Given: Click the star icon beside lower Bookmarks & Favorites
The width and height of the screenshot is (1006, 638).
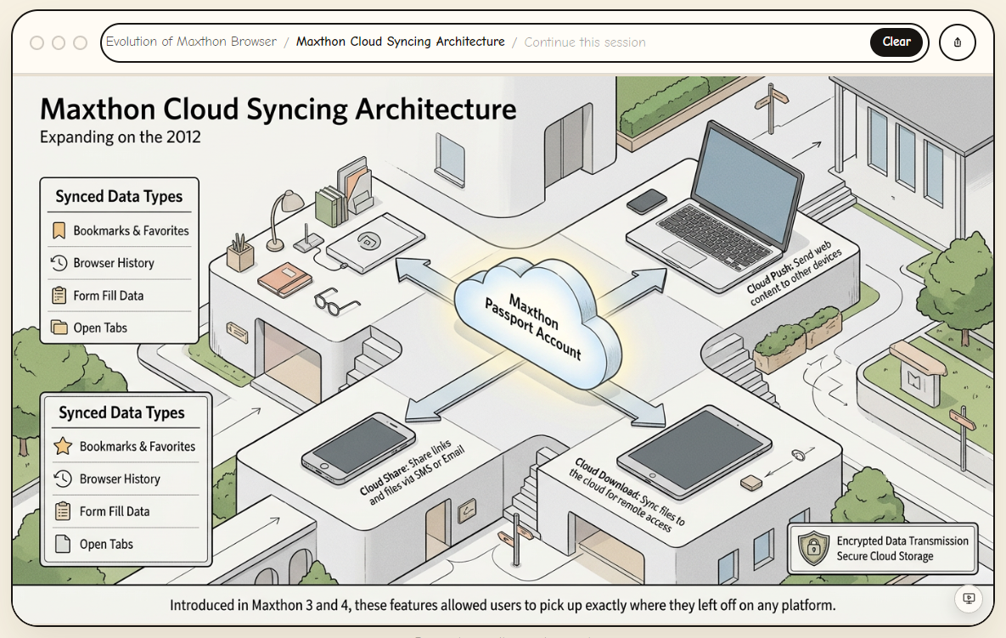Looking at the screenshot, I should coord(62,446).
